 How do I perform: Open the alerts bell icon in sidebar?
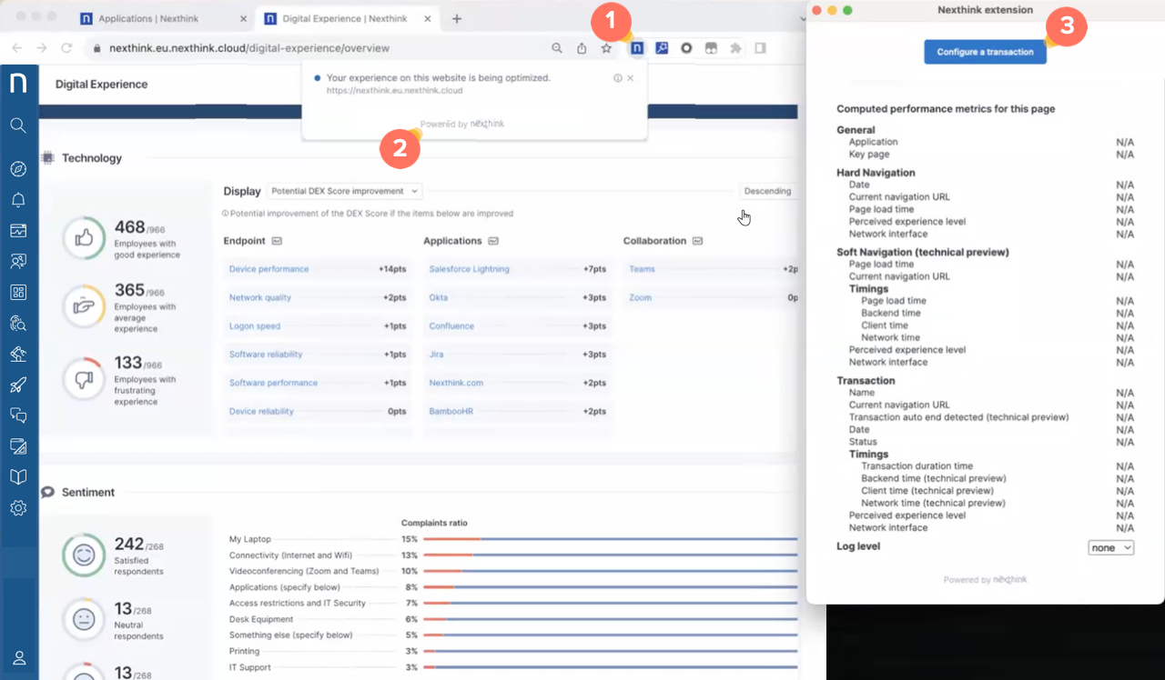click(18, 200)
